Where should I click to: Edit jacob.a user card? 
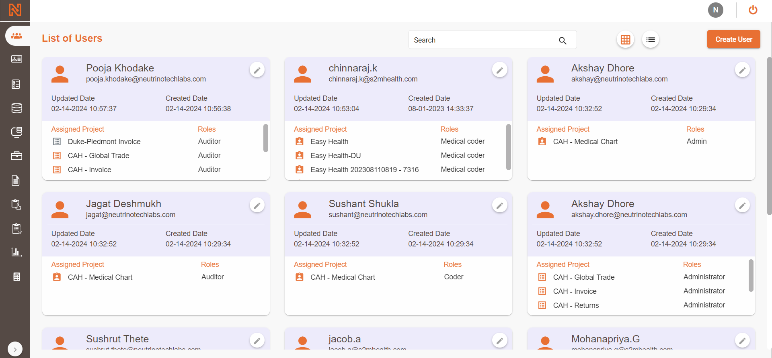point(499,341)
